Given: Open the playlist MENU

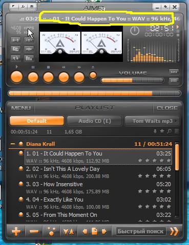Looking at the screenshot, I should click(x=21, y=108).
